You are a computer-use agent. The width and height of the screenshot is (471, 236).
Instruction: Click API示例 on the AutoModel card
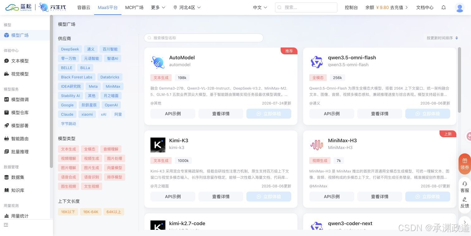tap(173, 114)
